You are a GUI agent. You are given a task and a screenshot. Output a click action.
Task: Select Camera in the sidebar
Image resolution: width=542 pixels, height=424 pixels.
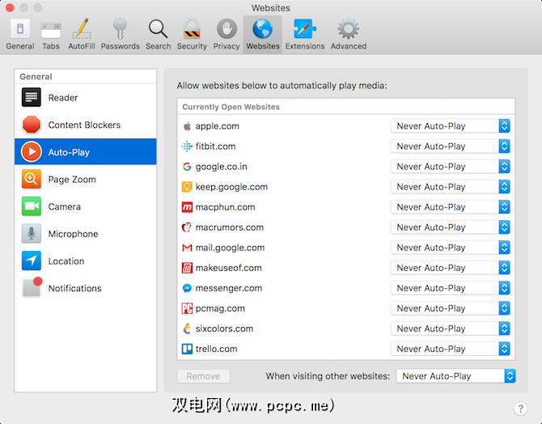coord(86,206)
